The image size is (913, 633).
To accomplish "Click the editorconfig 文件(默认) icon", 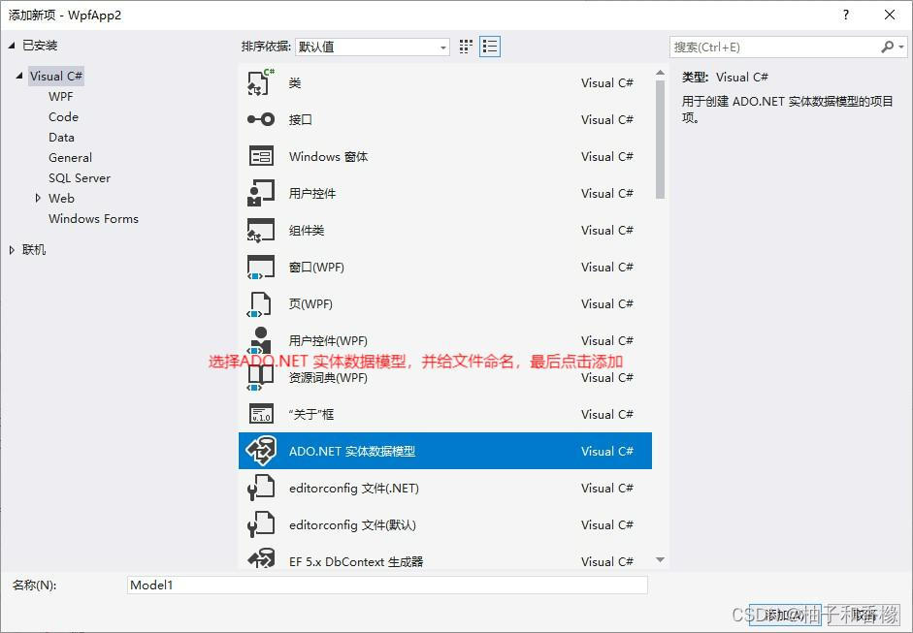I will [260, 524].
